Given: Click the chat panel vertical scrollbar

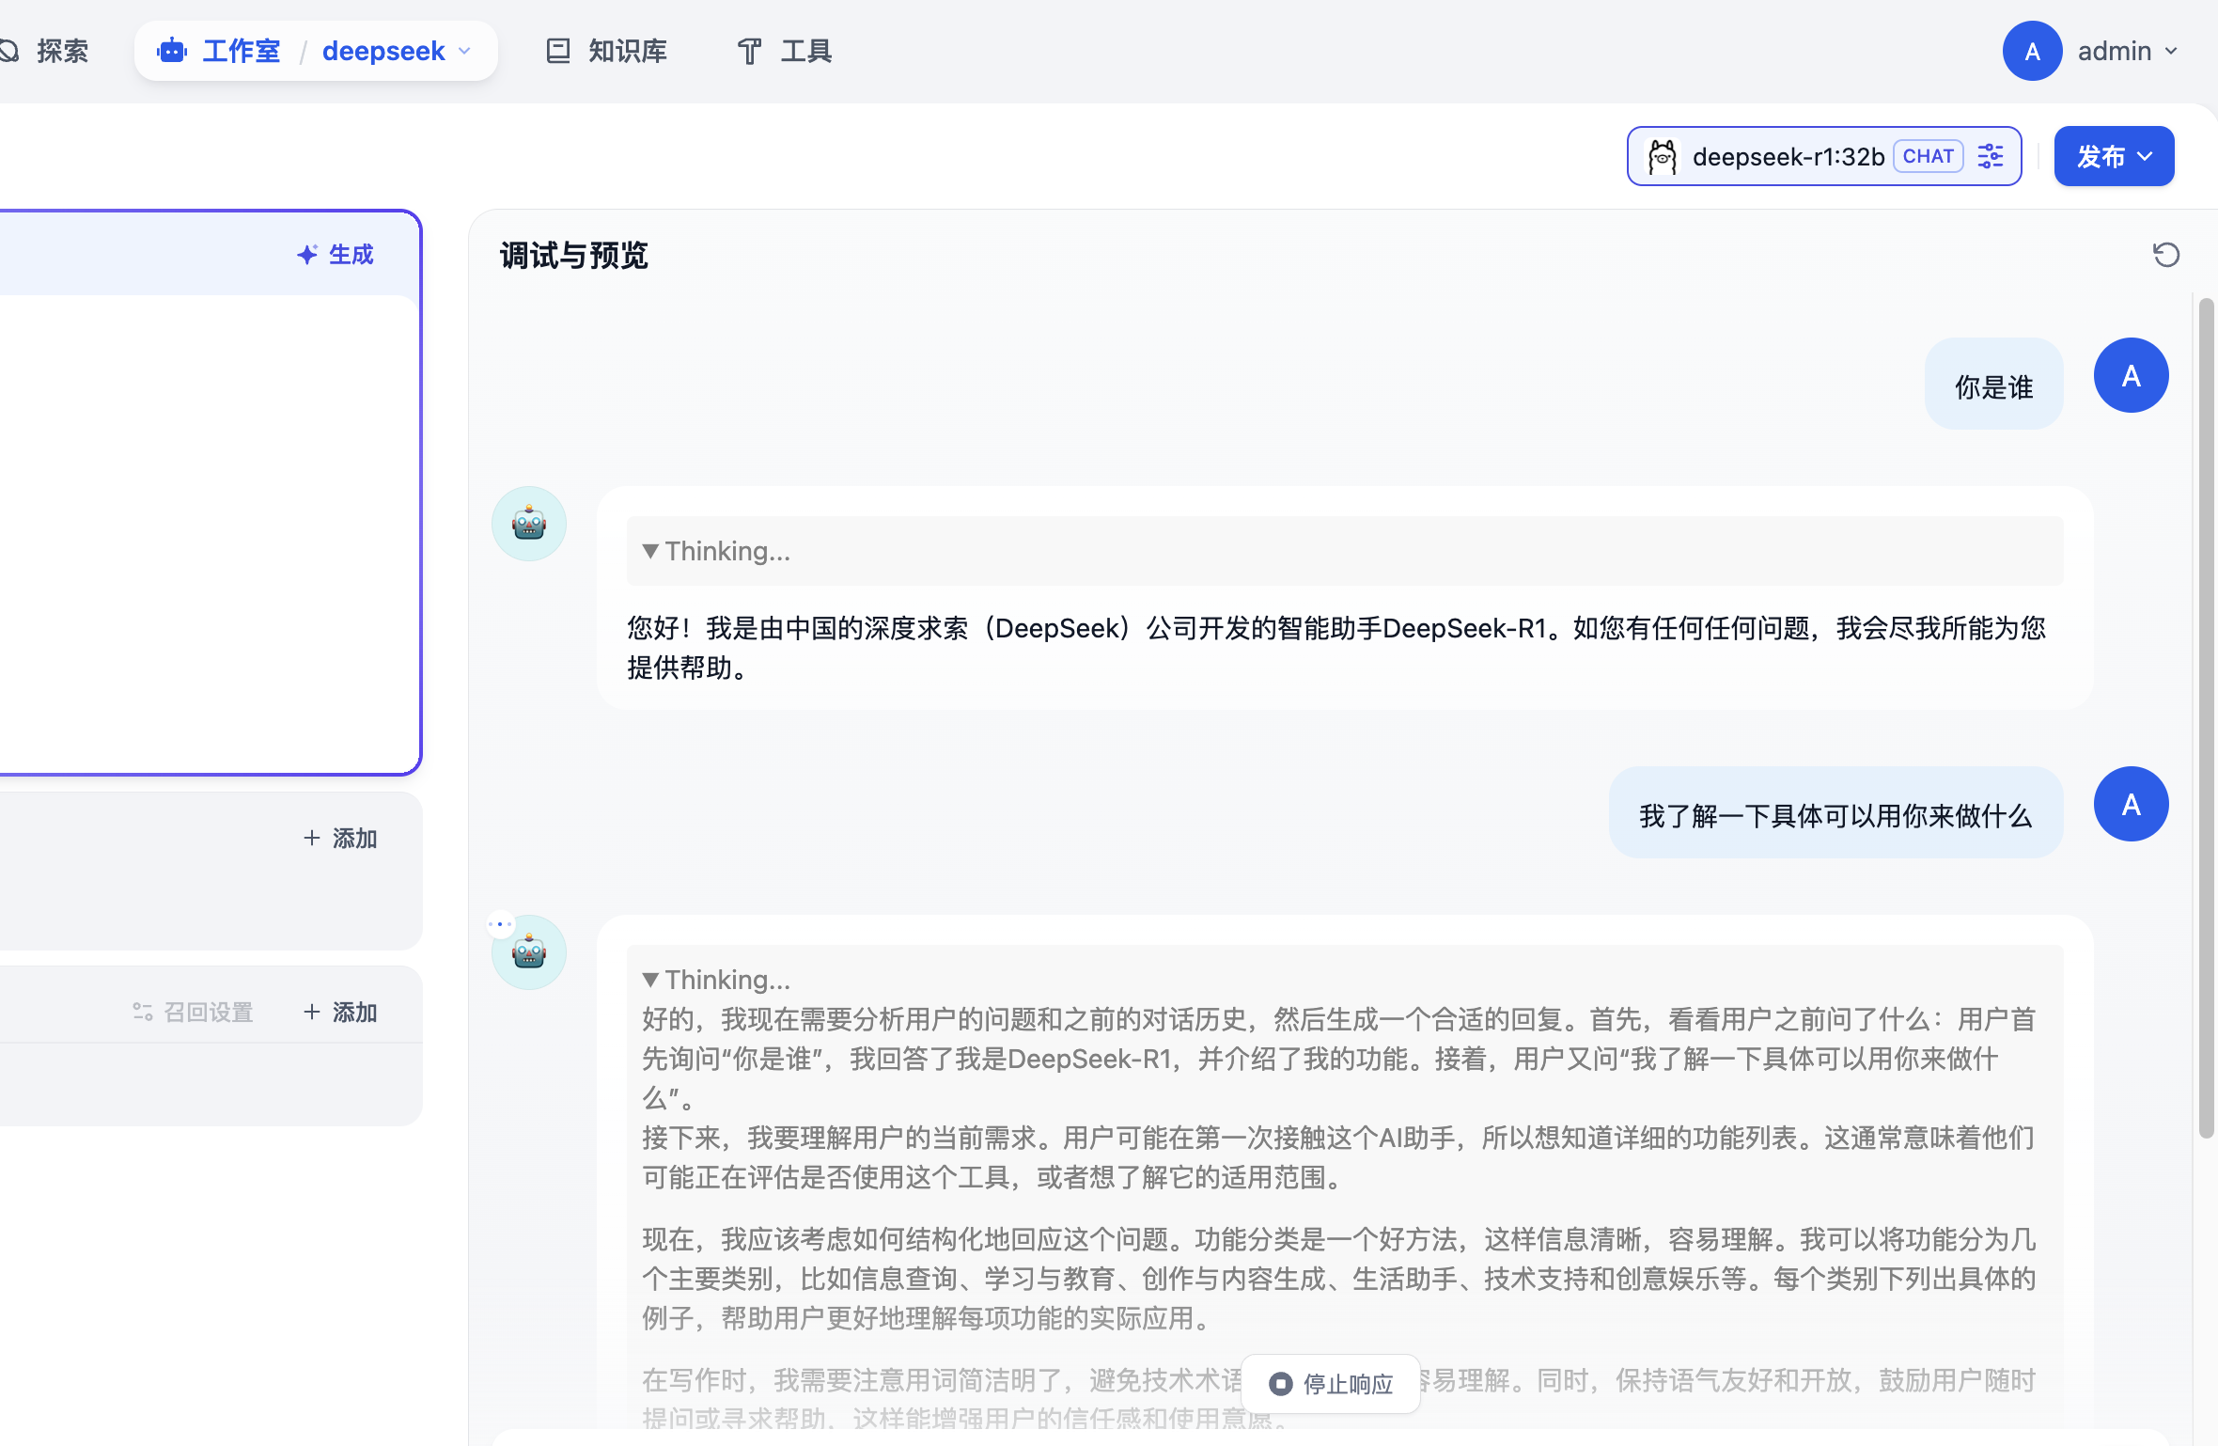Looking at the screenshot, I should pyautogui.click(x=2206, y=718).
